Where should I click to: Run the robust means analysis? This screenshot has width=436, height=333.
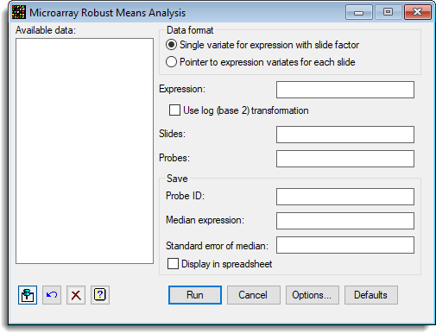[195, 295]
